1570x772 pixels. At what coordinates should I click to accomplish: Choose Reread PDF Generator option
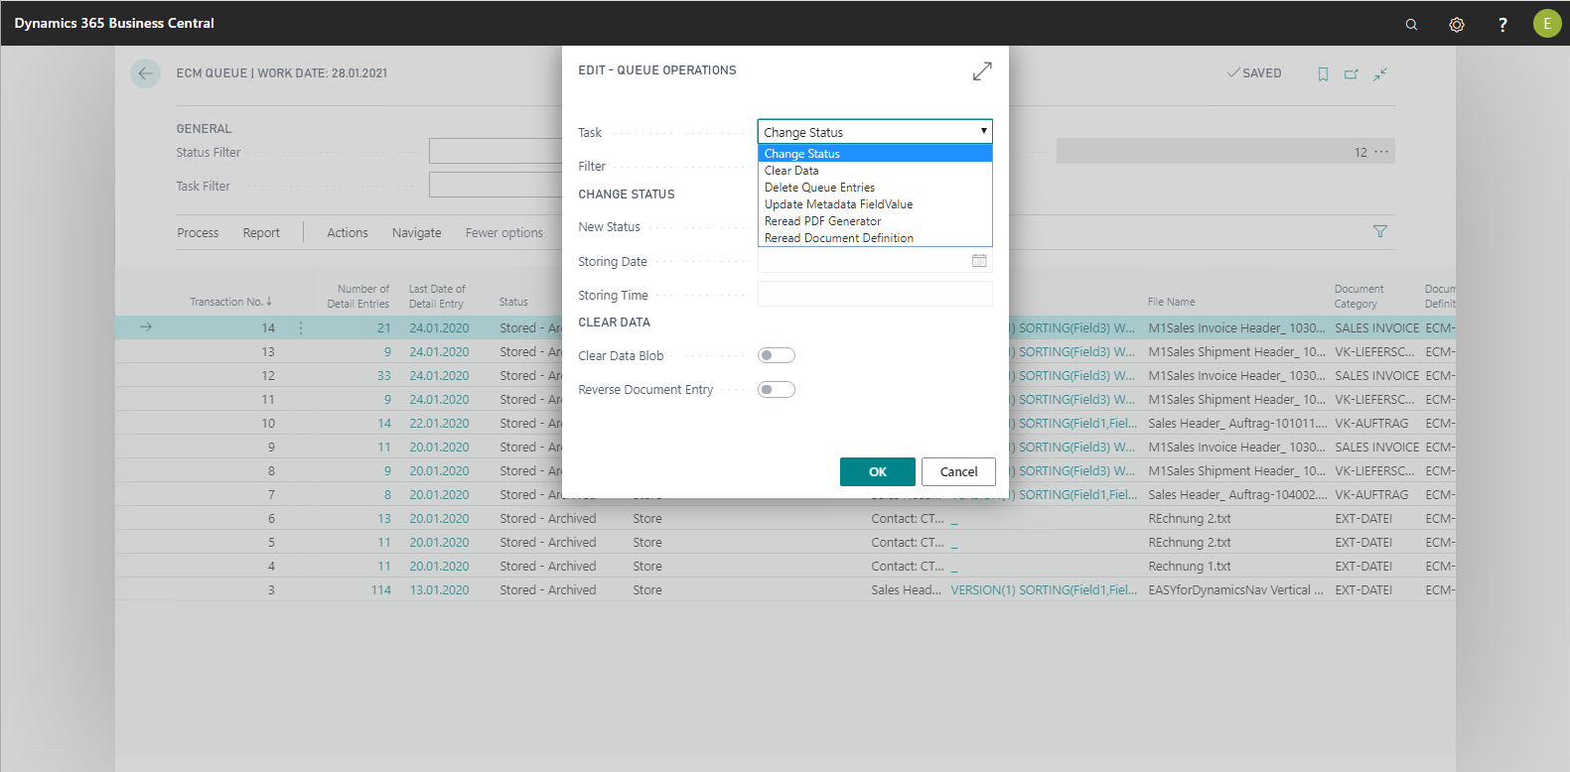[x=822, y=221]
